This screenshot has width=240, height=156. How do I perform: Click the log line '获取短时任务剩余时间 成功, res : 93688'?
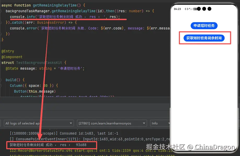pos(48,145)
